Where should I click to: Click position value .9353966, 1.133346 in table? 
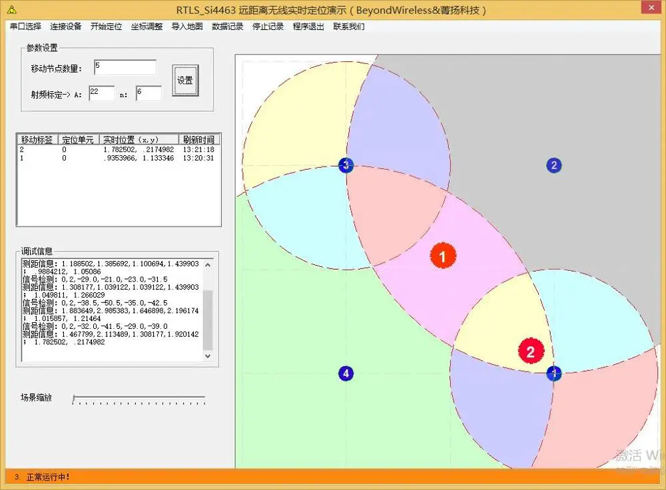point(139,158)
